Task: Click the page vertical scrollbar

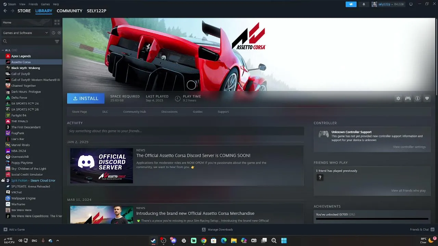Action: pyautogui.click(x=436, y=56)
